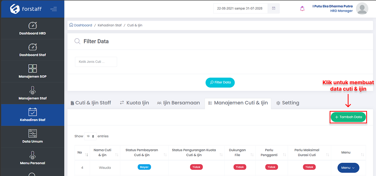Click the Wisuda cell in table
This screenshot has height=176, width=376.
pyautogui.click(x=105, y=168)
